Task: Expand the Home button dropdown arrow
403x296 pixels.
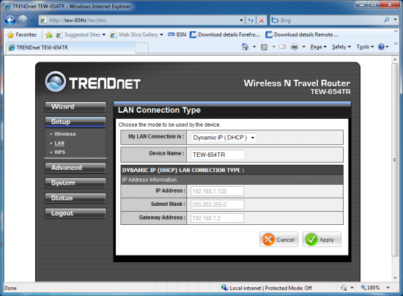Action: point(254,47)
